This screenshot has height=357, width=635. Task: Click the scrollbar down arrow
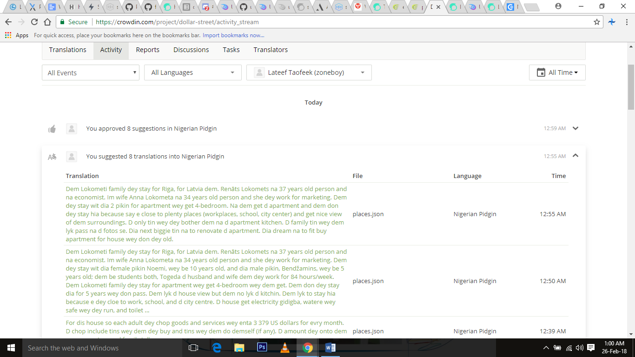(x=631, y=333)
